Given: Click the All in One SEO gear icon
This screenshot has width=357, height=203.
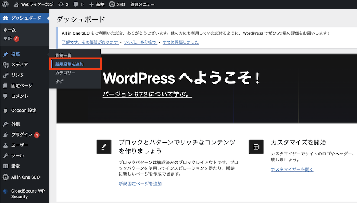Looking at the screenshot, I should click(x=6, y=177).
